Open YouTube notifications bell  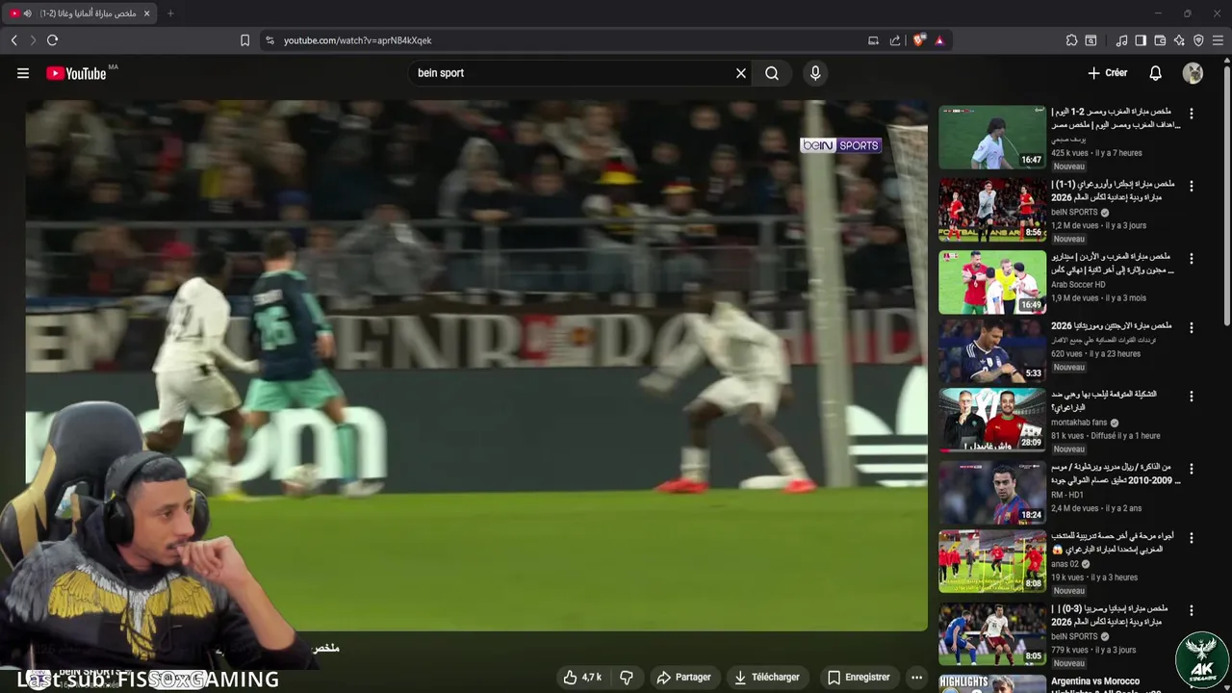pyautogui.click(x=1156, y=73)
